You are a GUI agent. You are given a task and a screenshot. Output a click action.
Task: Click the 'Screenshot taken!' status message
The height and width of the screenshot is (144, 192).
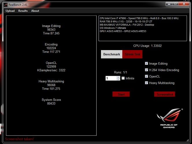[19, 139]
